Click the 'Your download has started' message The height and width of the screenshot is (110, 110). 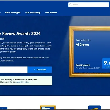pyautogui.click(x=26, y=80)
